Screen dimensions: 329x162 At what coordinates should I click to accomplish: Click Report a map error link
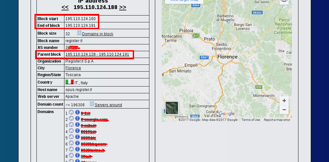277,120
